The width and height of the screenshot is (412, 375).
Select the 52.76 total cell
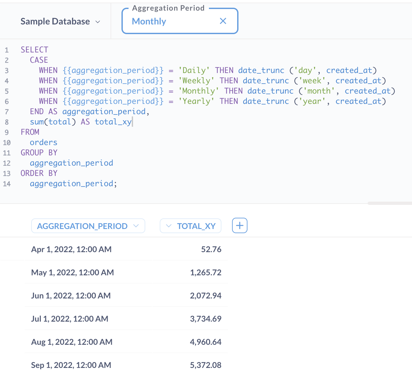click(x=211, y=249)
